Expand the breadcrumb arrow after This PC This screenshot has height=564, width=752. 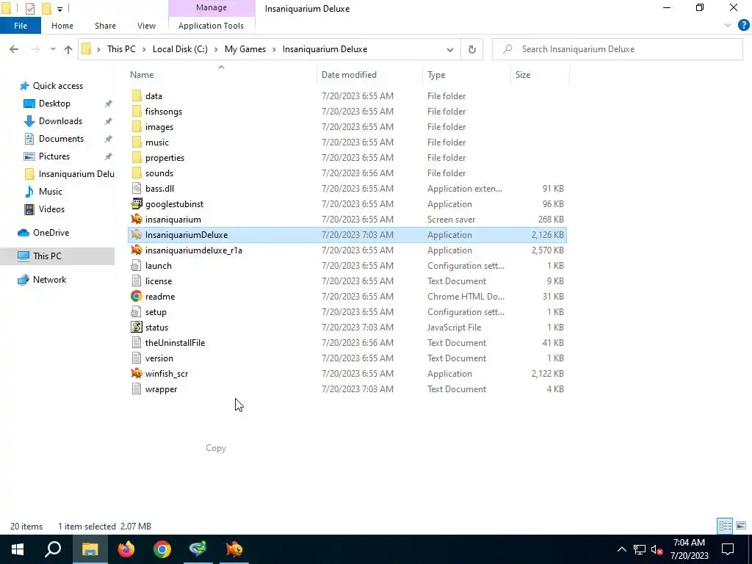pos(145,49)
